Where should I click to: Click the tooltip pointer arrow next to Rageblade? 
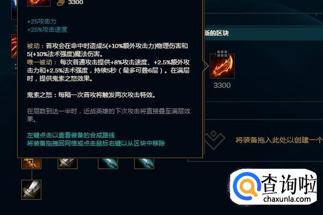click(206, 66)
